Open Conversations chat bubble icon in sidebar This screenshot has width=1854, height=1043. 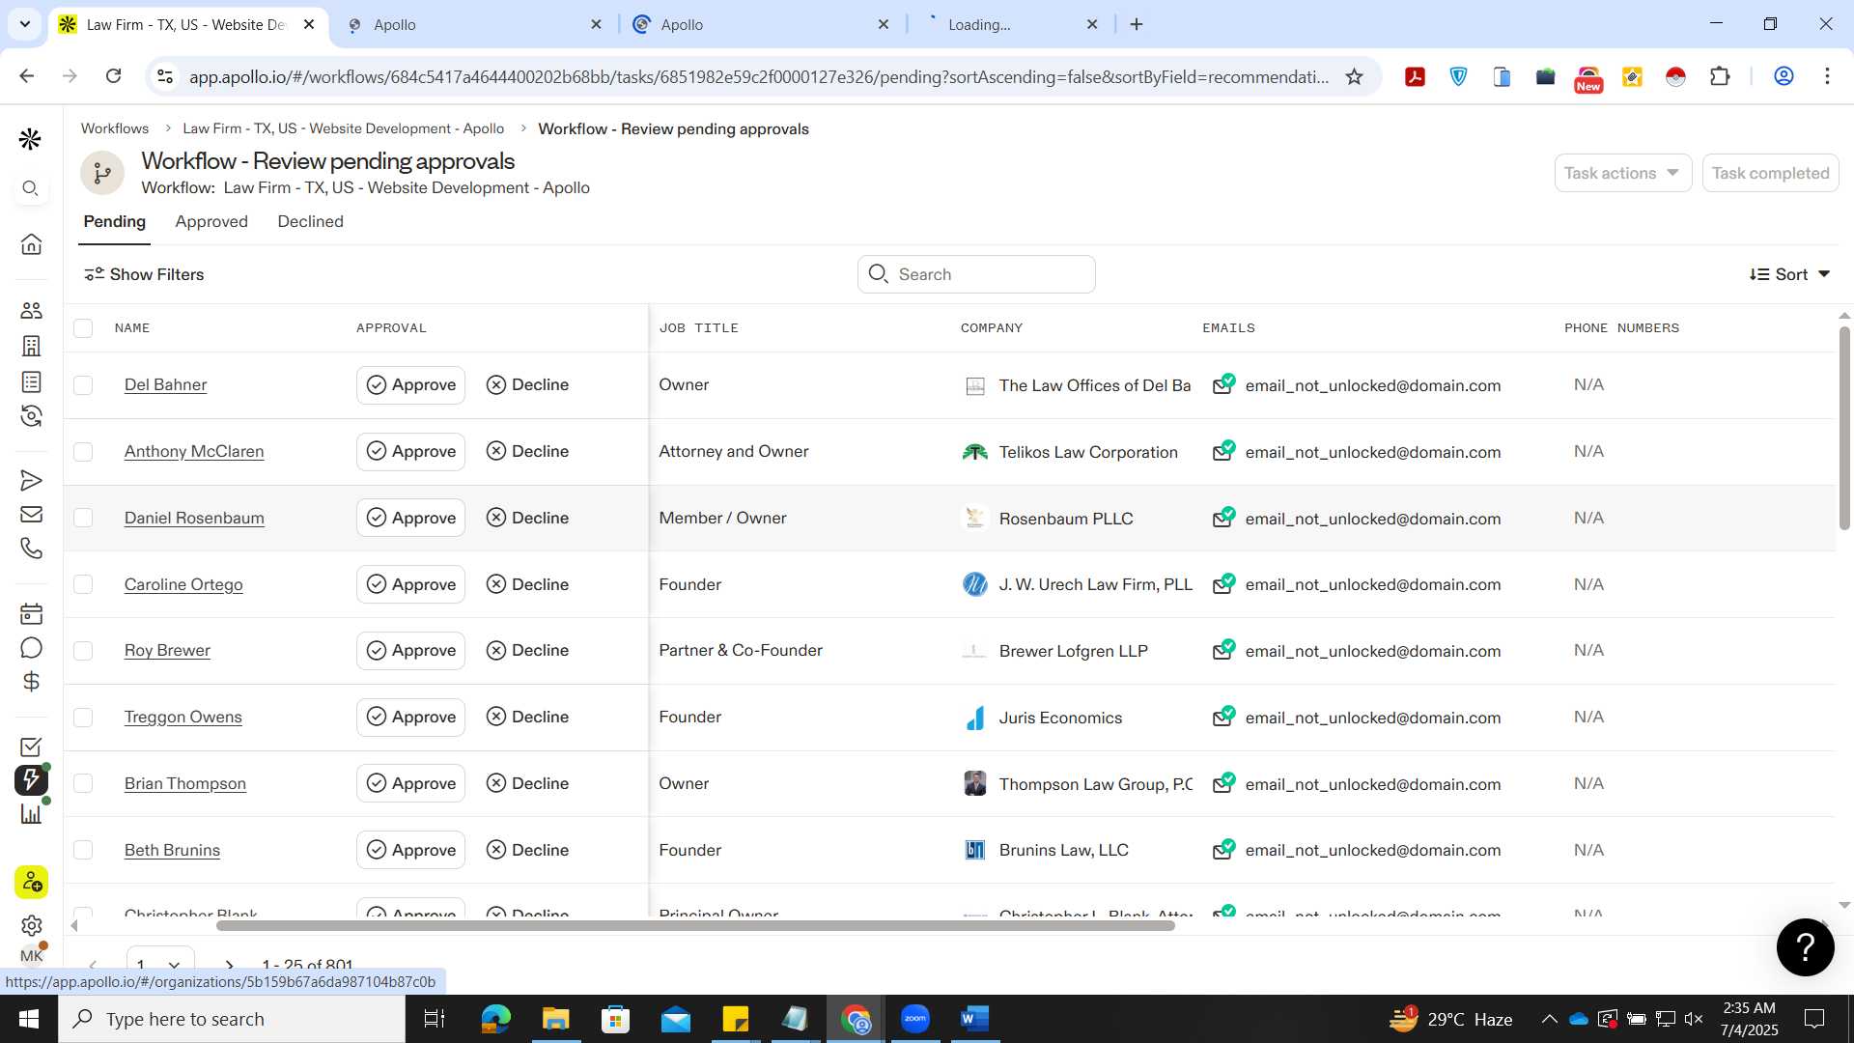click(x=31, y=647)
